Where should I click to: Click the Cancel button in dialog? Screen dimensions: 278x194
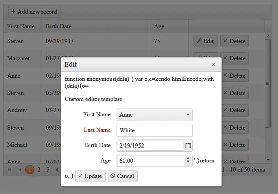[x=122, y=176]
